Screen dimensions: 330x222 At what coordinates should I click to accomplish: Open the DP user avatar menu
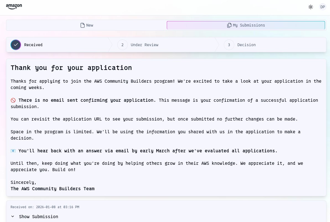[323, 7]
